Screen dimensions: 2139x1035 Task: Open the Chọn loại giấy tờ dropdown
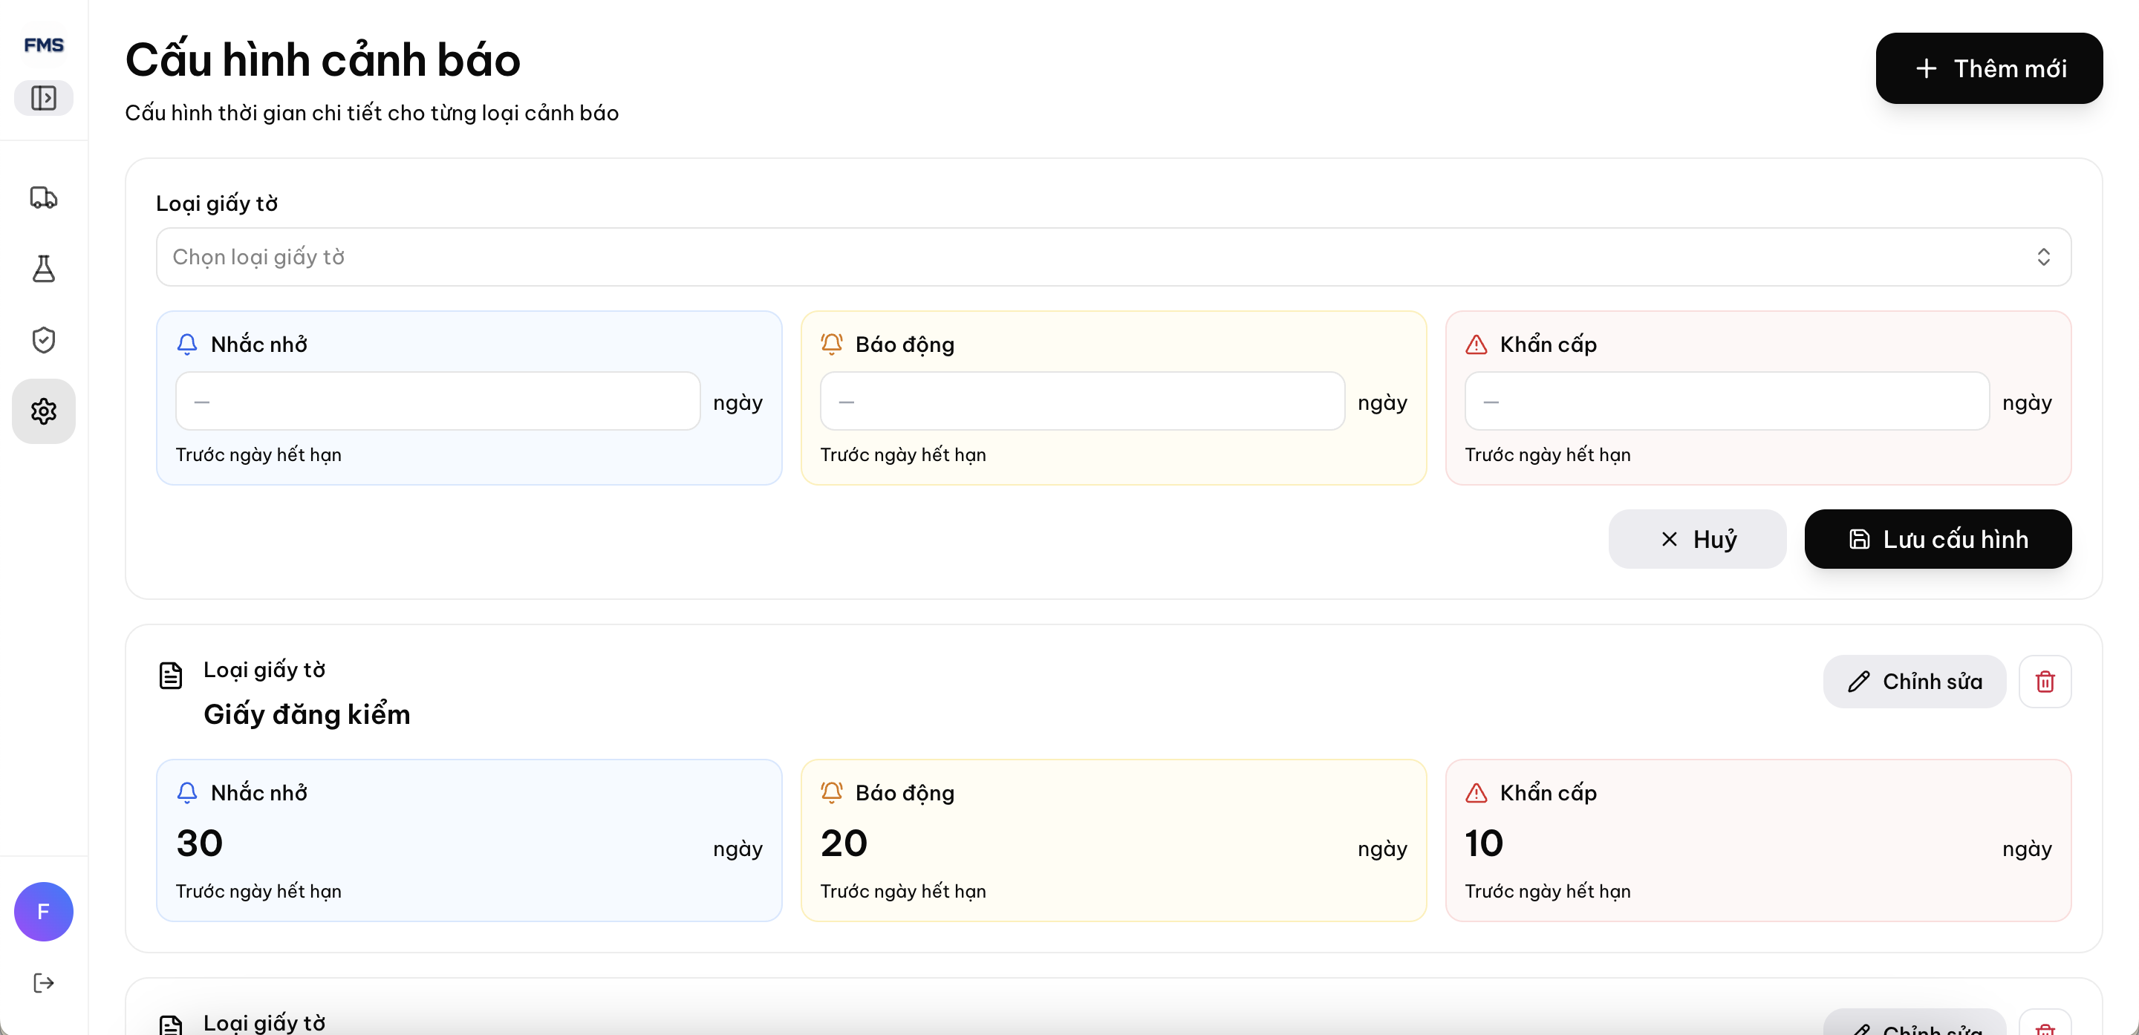tap(1113, 258)
